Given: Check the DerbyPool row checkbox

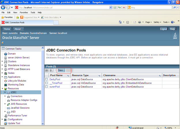Looking at the screenshot, I should click(x=46, y=79).
